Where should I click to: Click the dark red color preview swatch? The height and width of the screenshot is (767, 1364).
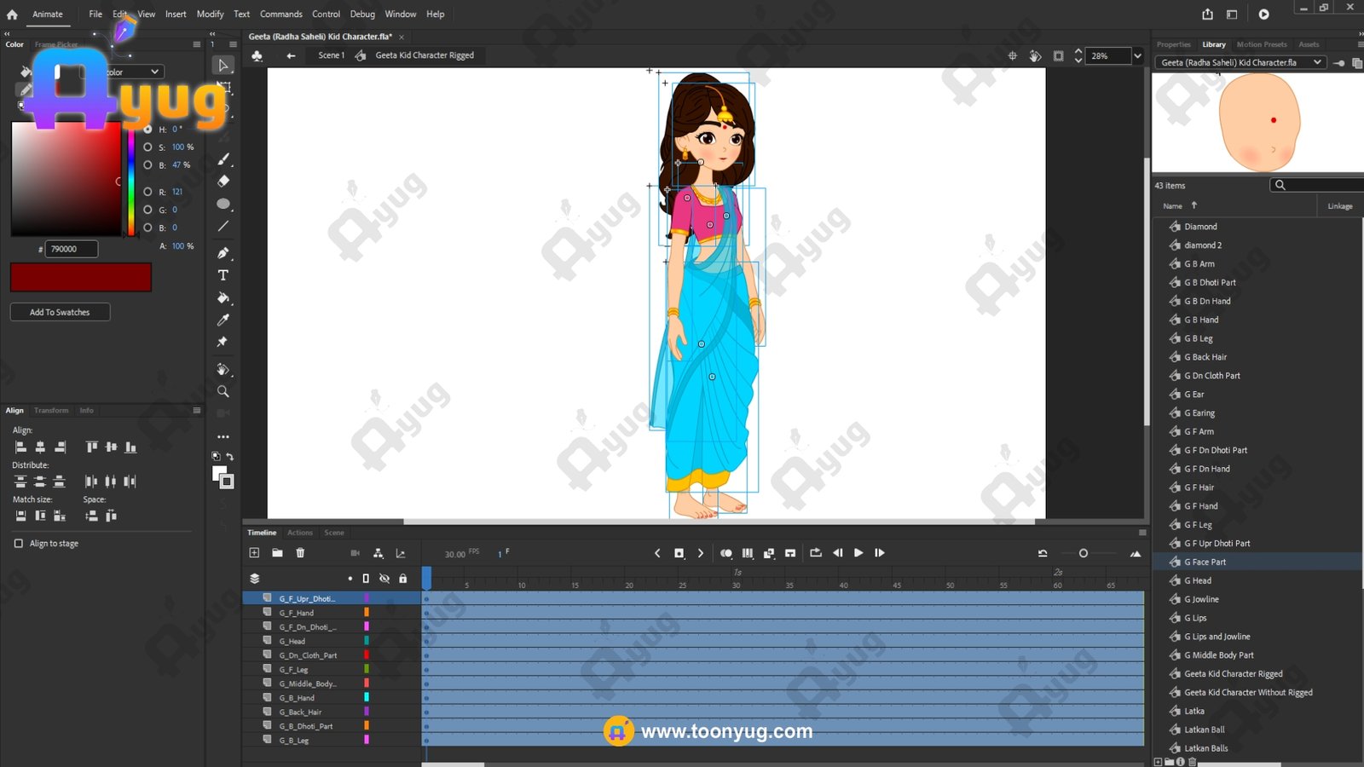tap(81, 277)
